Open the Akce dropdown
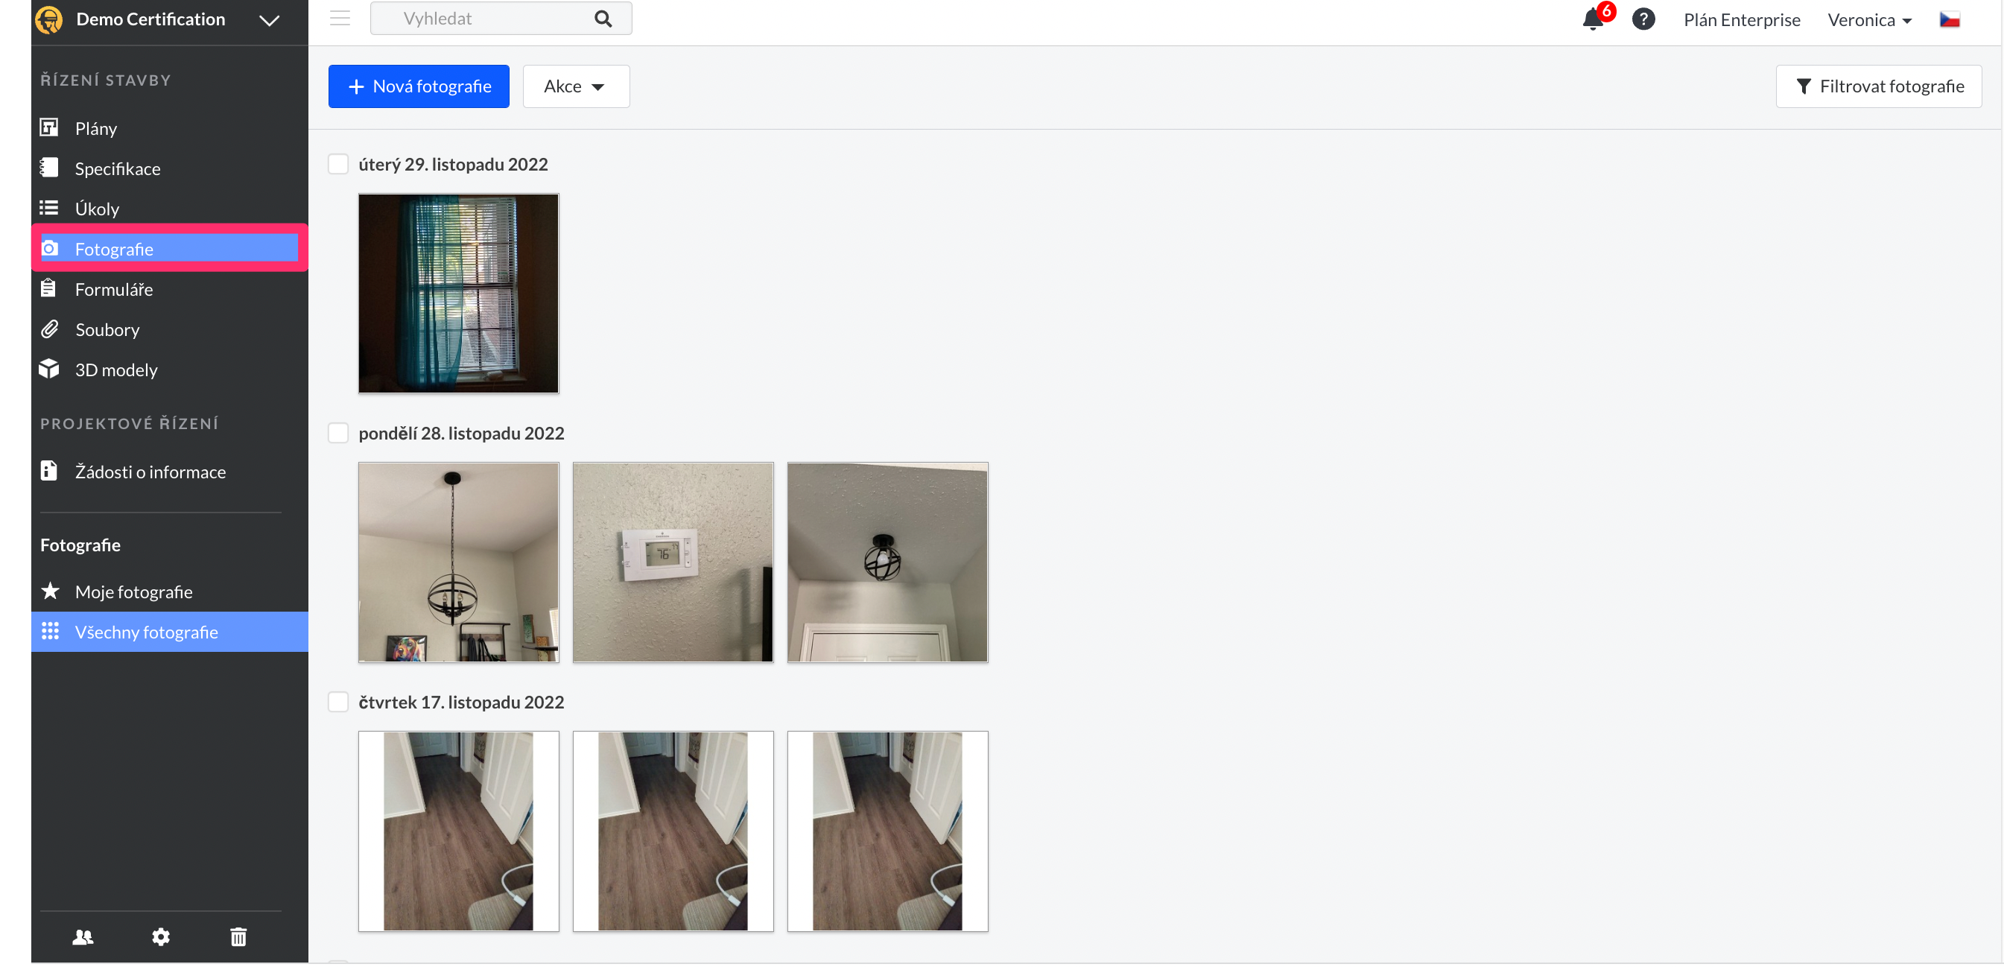Image resolution: width=2004 pixels, height=967 pixels. point(576,86)
